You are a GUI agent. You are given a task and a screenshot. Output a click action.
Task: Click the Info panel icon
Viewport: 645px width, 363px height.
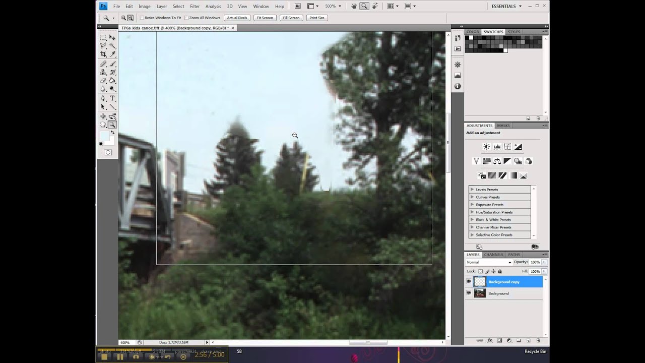458,86
